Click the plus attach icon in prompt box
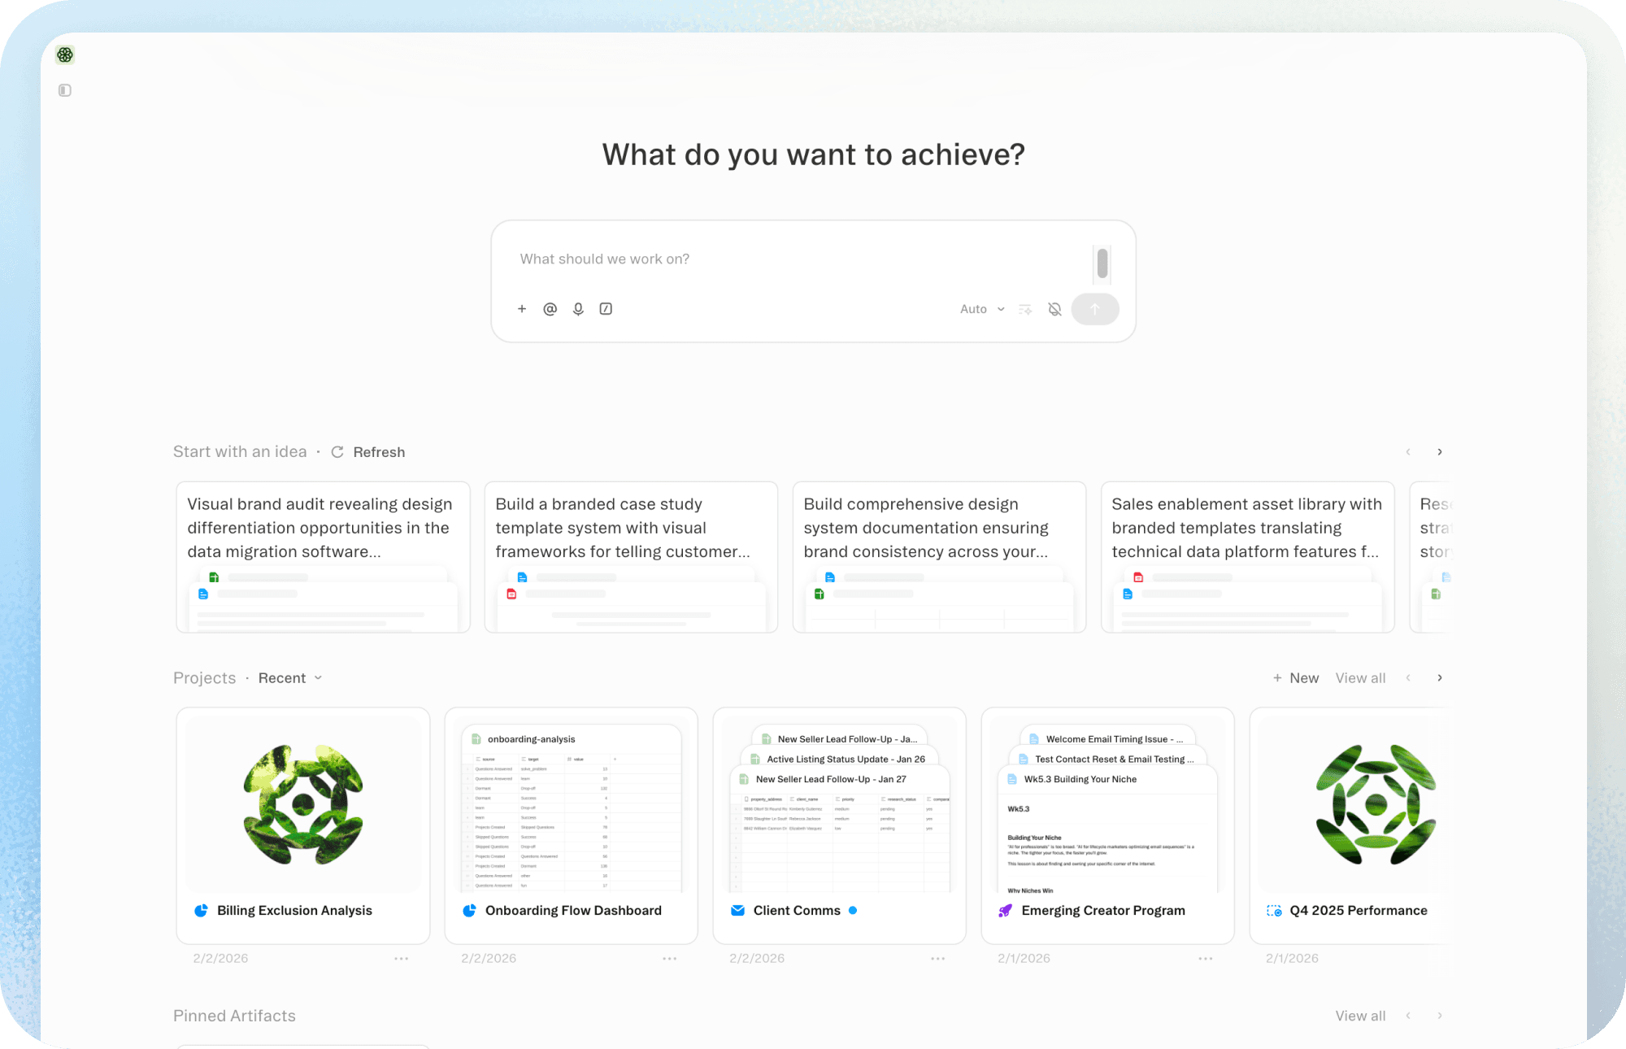Screen dimensions: 1626x1049 (522, 309)
